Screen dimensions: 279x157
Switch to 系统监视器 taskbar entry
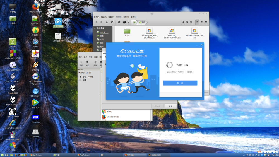click(x=158, y=155)
